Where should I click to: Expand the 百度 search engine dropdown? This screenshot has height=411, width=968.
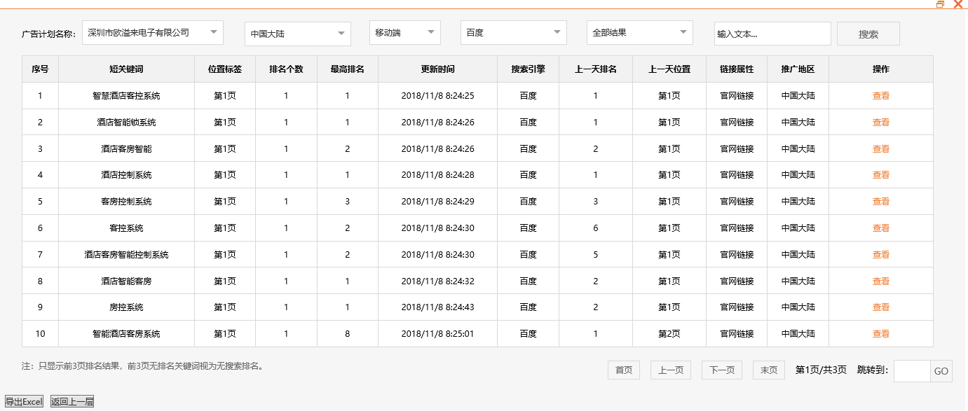[512, 32]
